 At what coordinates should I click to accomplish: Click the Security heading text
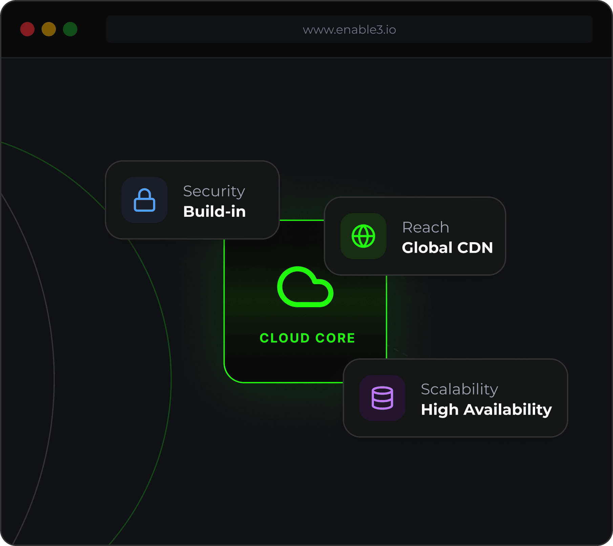pyautogui.click(x=213, y=191)
